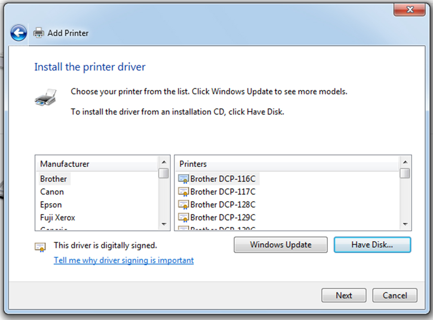Click the Manufacturer column header
This screenshot has height=320, width=433.
97,164
